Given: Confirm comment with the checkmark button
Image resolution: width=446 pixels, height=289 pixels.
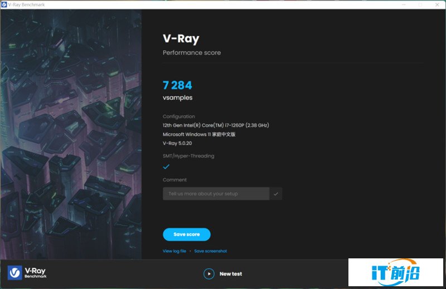Looking at the screenshot, I should point(276,194).
